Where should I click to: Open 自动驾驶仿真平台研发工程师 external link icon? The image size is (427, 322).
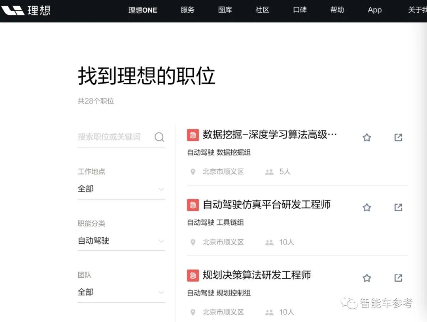[x=398, y=207]
